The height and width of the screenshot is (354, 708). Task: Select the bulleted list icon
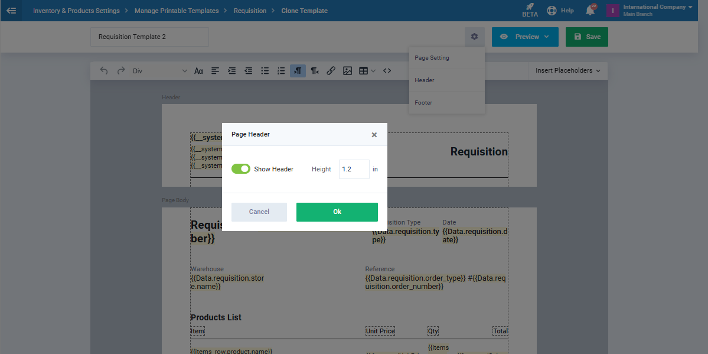[265, 71]
